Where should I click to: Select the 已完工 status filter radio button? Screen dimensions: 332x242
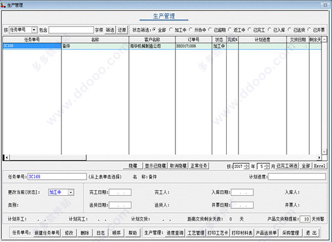tap(250, 30)
